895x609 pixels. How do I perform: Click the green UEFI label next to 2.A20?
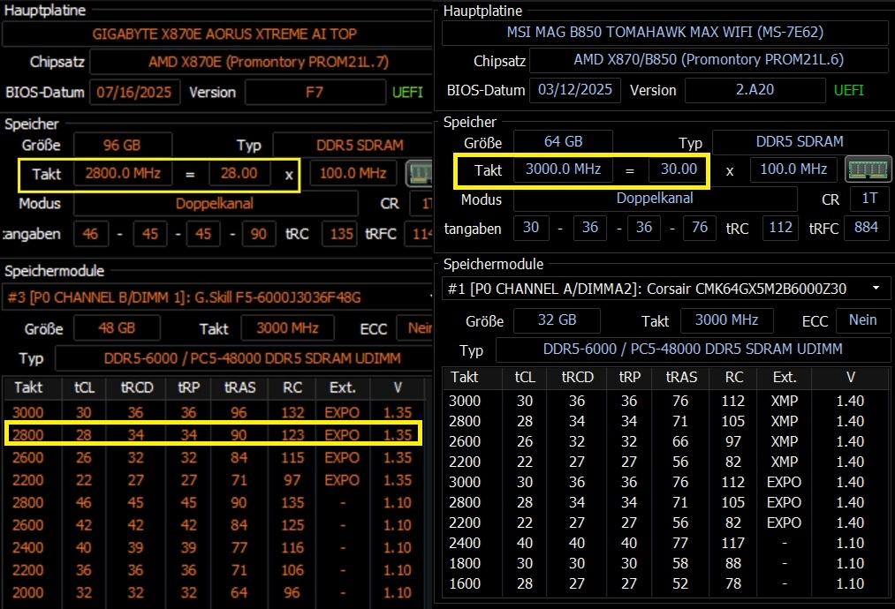(849, 90)
